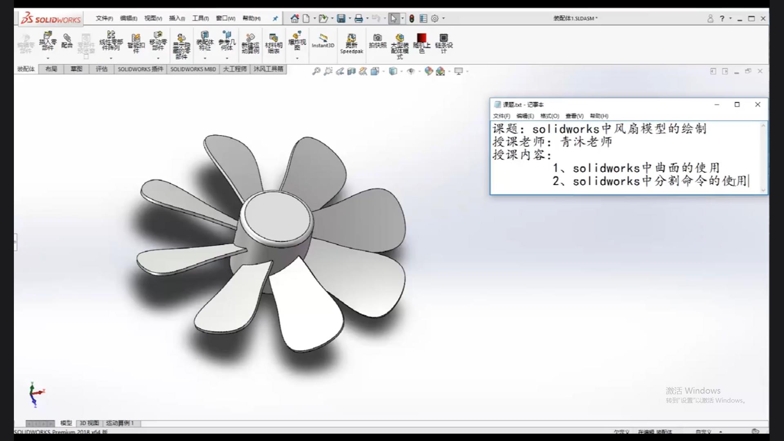Expand the Select tool dropdown arrow

pyautogui.click(x=403, y=18)
